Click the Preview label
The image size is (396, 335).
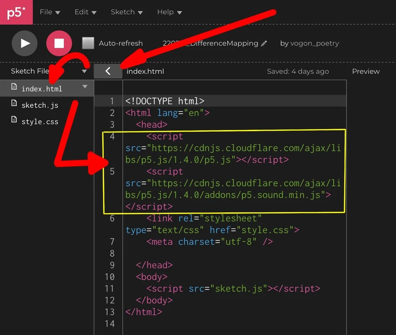[x=366, y=71]
